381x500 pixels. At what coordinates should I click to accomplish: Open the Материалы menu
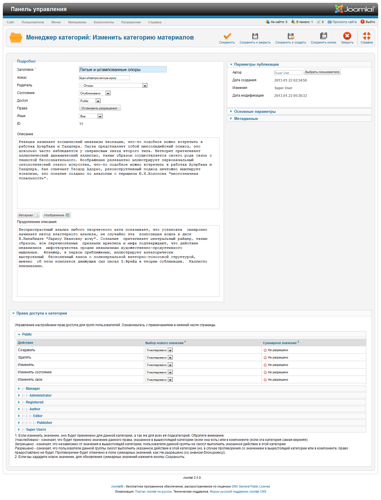77,22
